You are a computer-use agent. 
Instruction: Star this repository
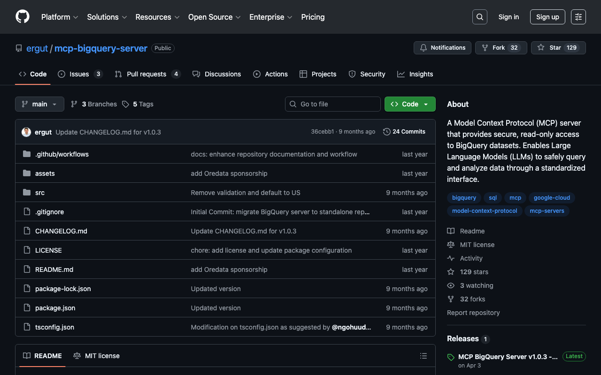point(550,48)
